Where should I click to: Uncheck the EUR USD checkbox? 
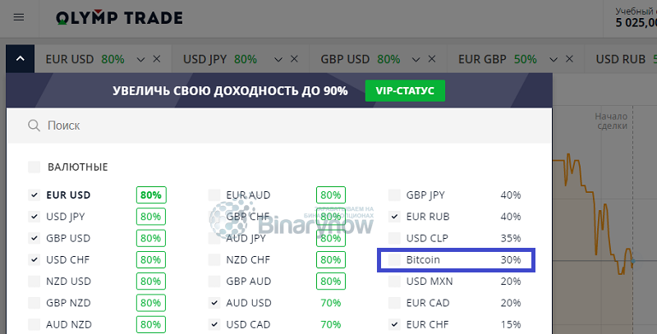point(34,194)
